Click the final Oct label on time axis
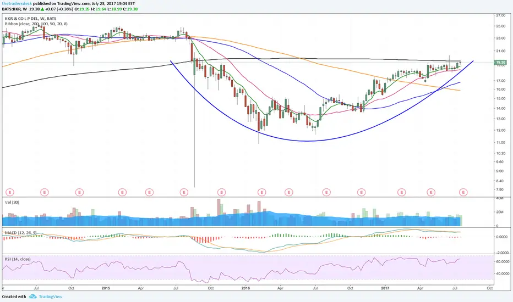 pyautogui.click(x=490, y=288)
